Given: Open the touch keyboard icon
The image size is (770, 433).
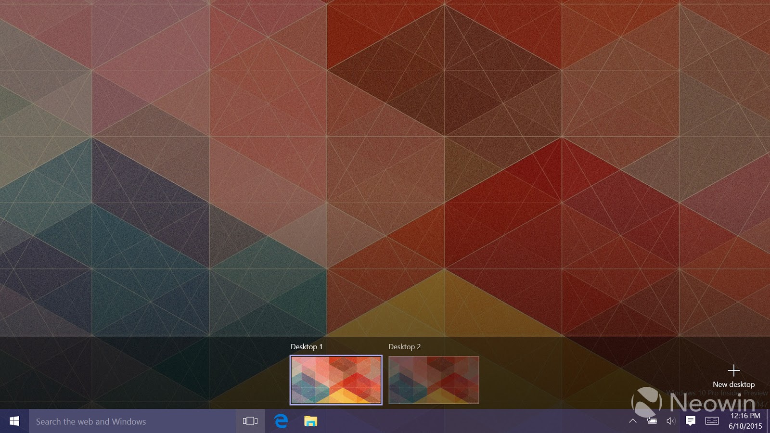Looking at the screenshot, I should 712,421.
